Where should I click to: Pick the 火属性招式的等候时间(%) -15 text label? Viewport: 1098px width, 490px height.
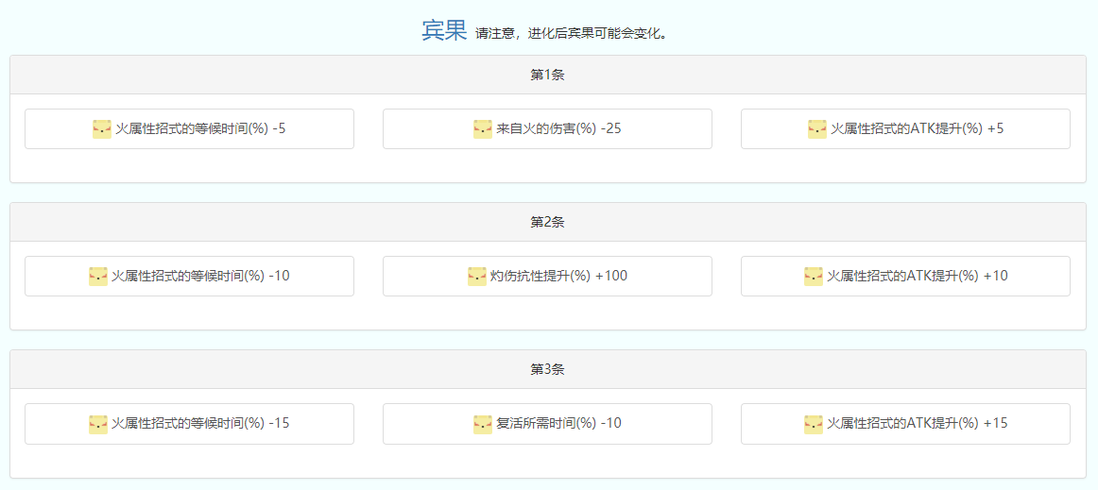[200, 424]
